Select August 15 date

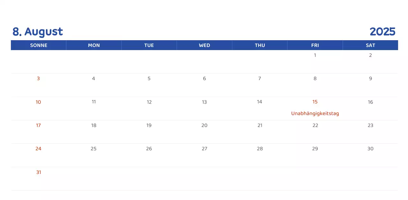[315, 102]
